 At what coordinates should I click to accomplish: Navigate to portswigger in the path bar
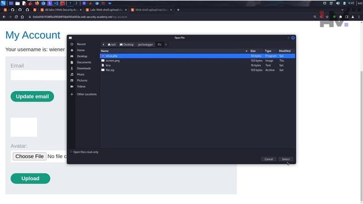click(145, 44)
